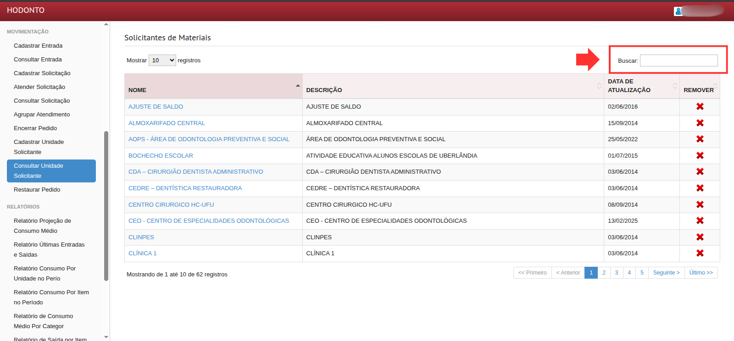Open Cadastrar Entrada in sidebar
This screenshot has width=734, height=341.
(38, 46)
